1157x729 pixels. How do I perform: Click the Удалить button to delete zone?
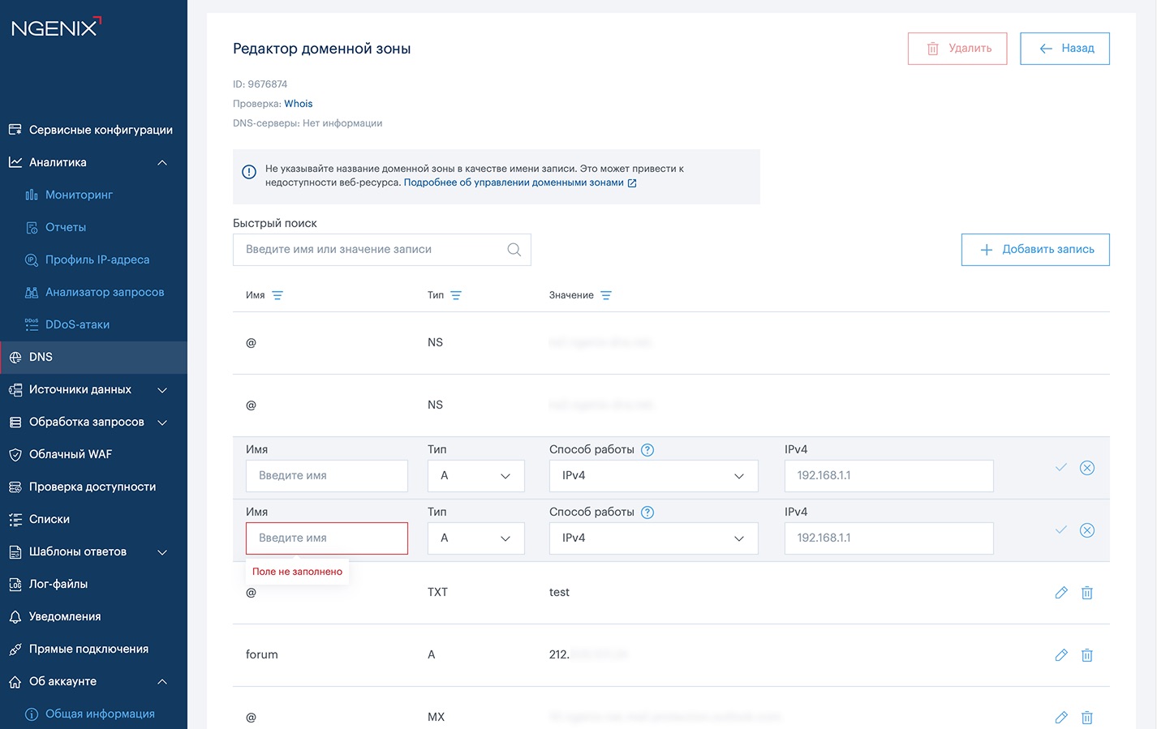click(957, 49)
